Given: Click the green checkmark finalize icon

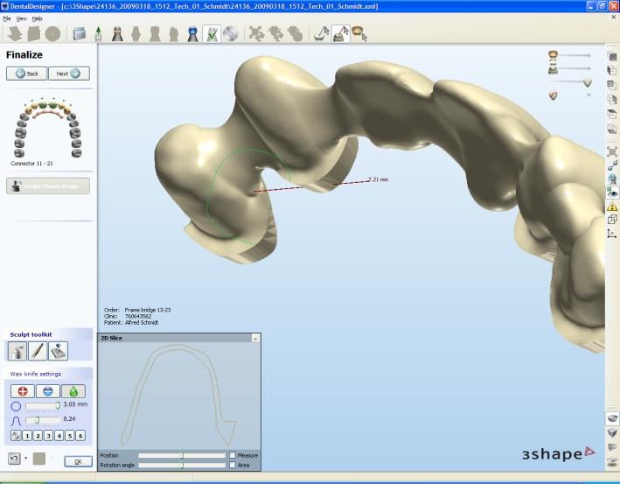Looking at the screenshot, I should click(212, 34).
